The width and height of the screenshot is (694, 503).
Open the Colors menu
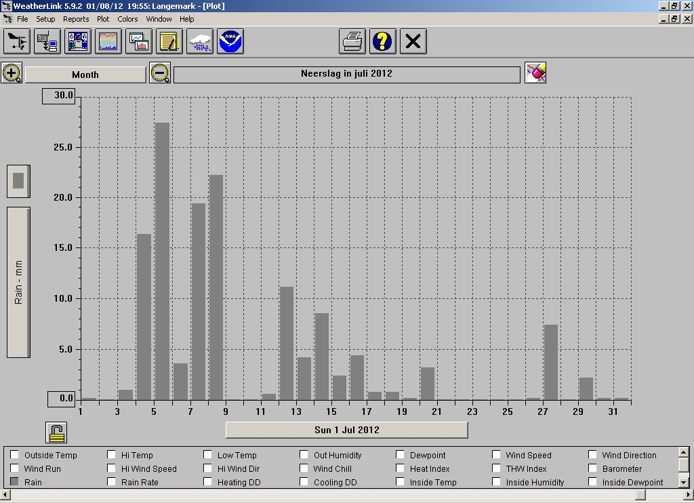pos(127,19)
